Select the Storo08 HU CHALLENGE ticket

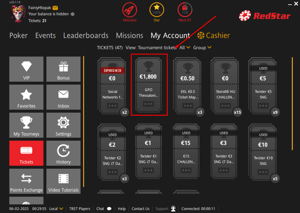[x=225, y=86]
